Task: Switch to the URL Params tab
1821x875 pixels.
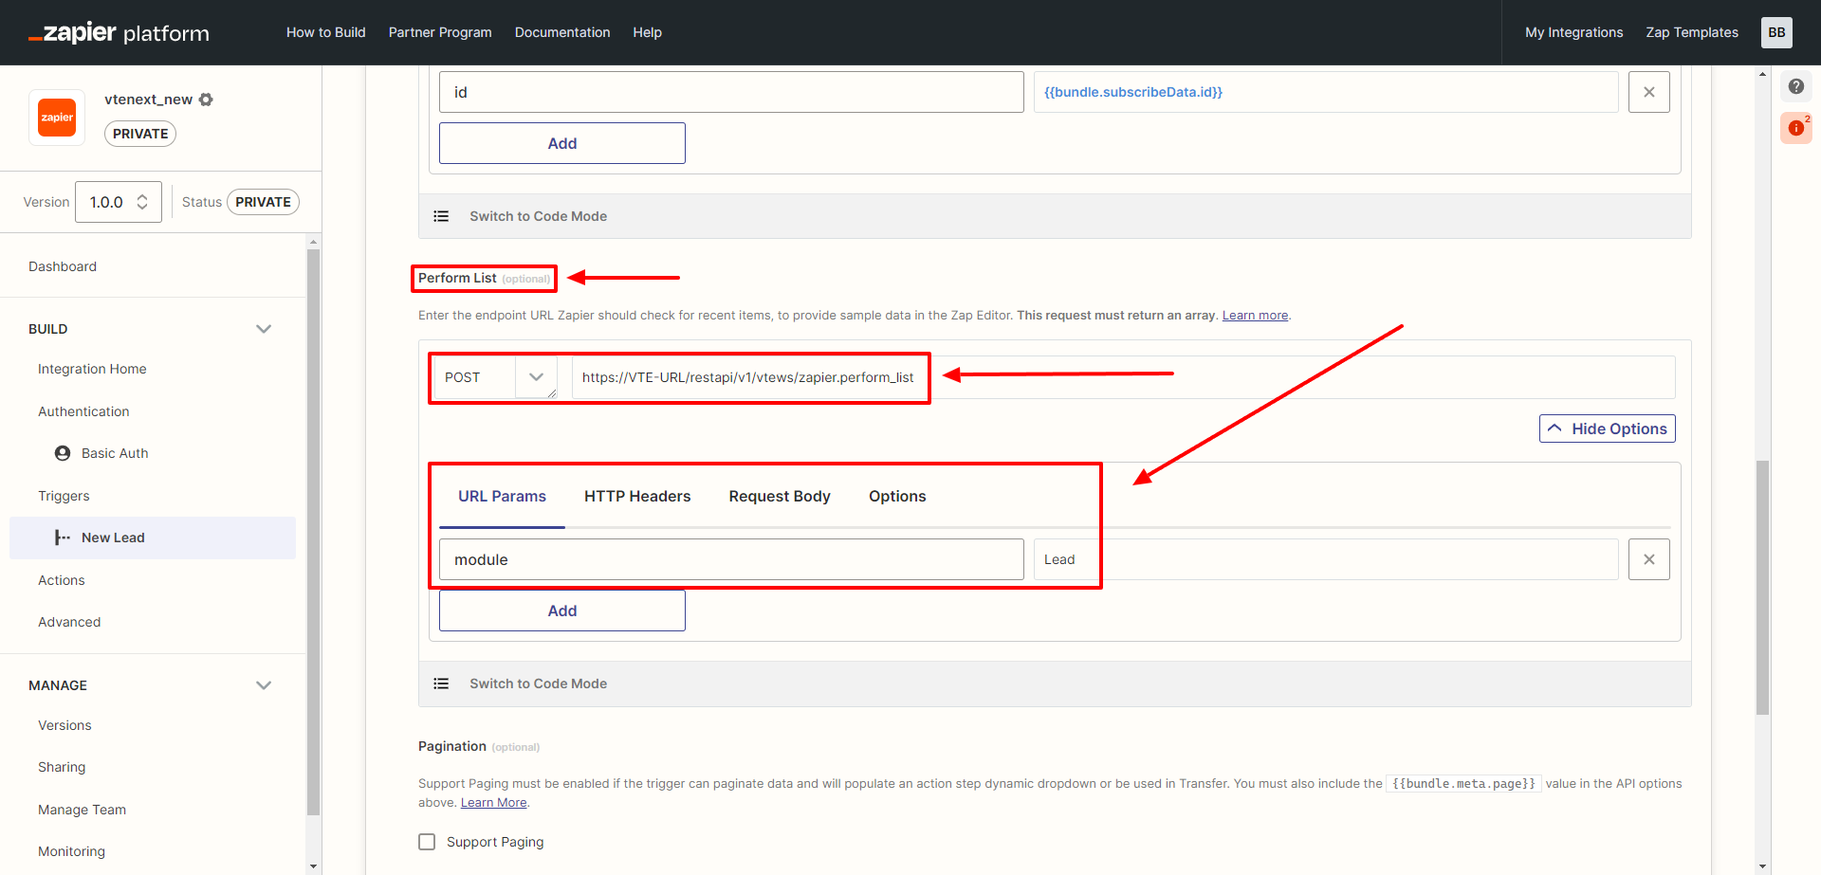Action: tap(502, 497)
